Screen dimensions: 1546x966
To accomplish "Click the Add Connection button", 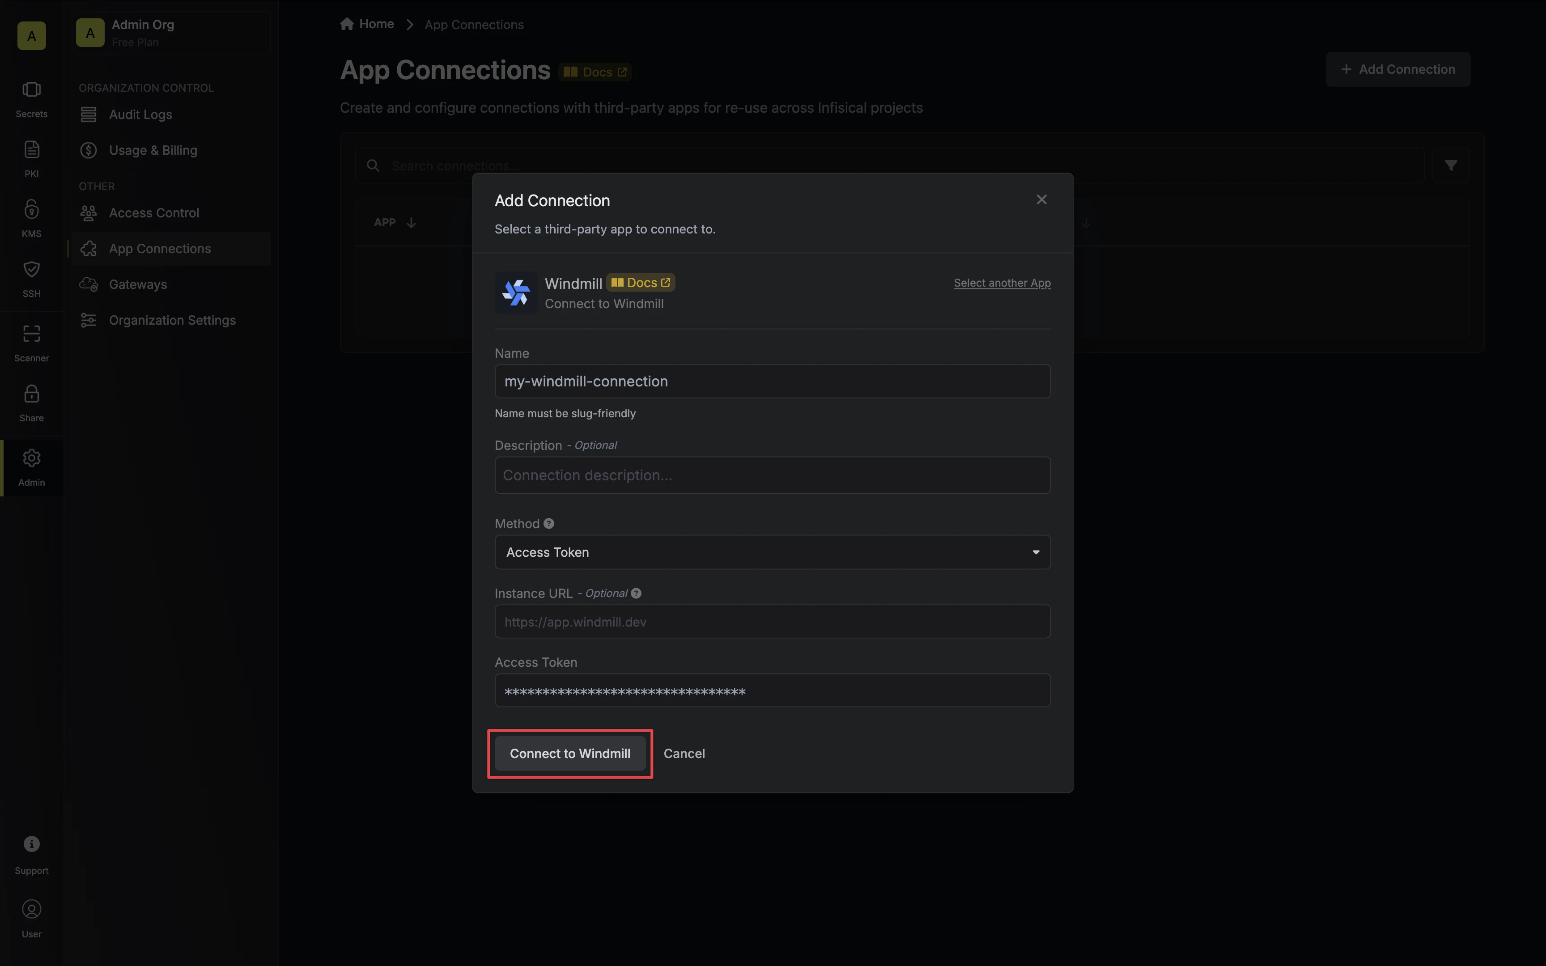I will point(1398,69).
